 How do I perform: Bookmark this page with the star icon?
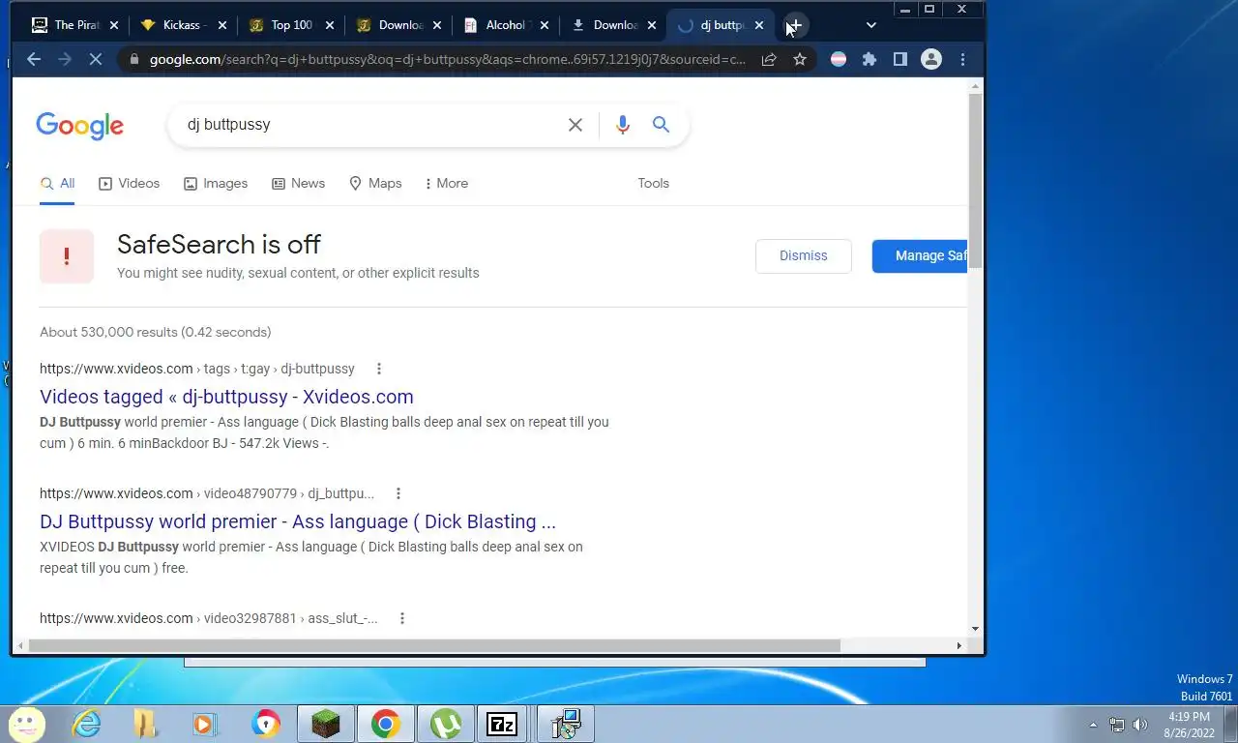click(x=800, y=59)
